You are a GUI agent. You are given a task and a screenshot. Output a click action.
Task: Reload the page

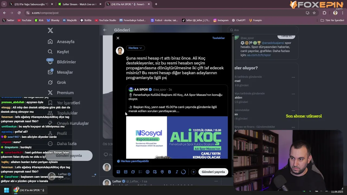[19, 13]
